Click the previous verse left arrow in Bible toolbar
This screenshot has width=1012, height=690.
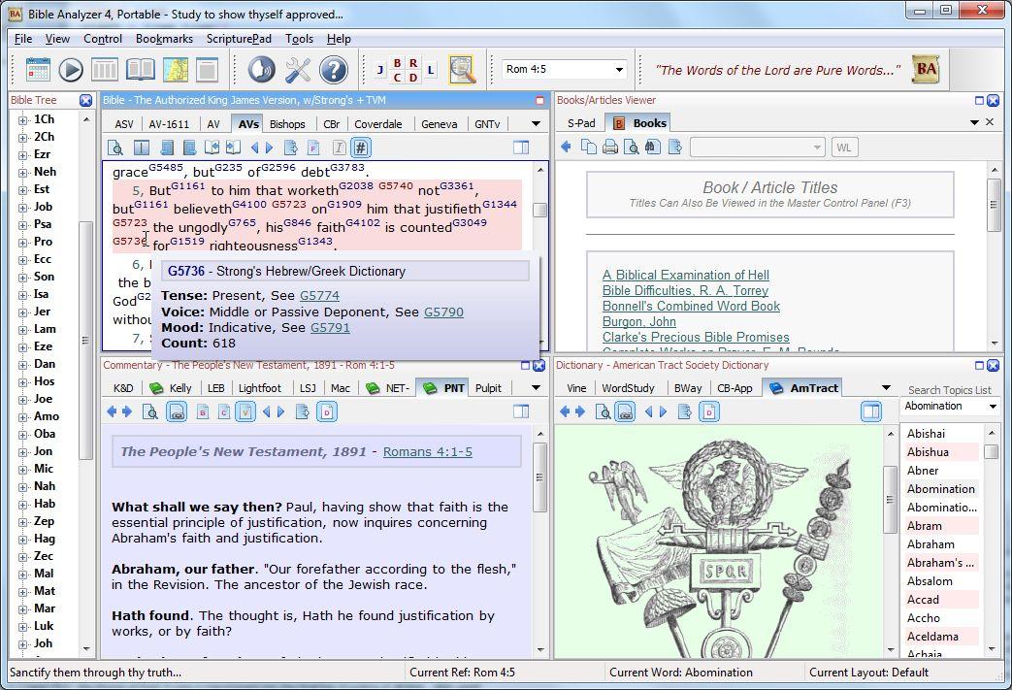[x=254, y=148]
